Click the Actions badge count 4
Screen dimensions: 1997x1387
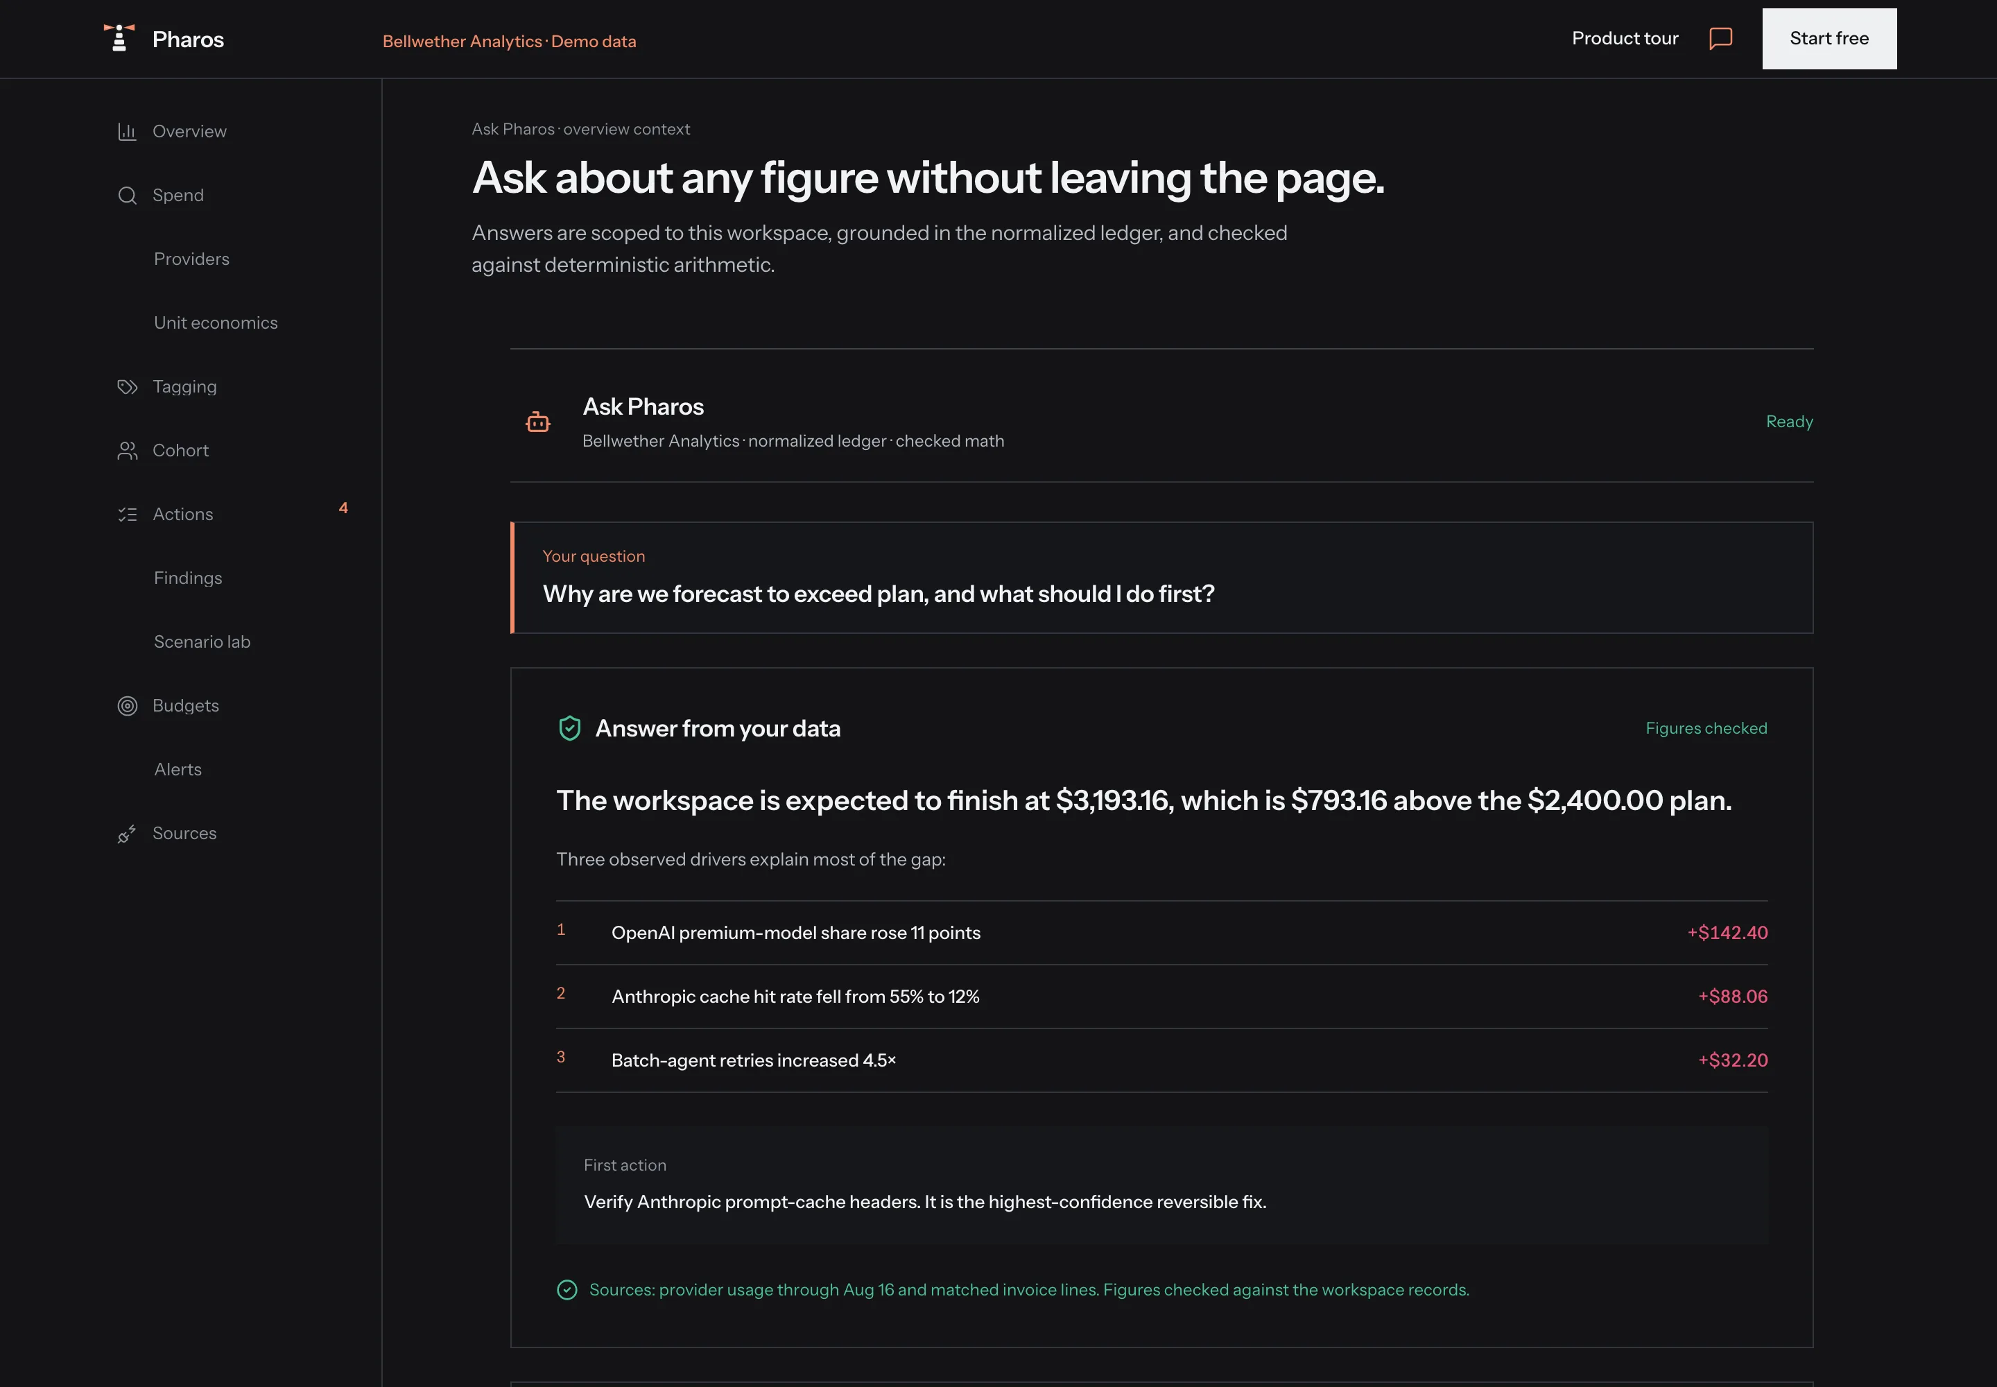pyautogui.click(x=343, y=508)
